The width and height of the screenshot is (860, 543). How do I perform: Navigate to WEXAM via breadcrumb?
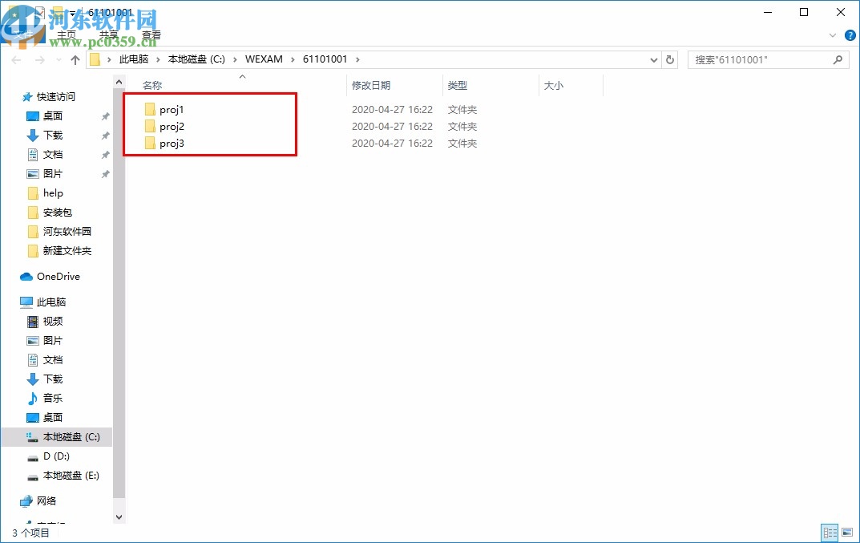point(264,59)
